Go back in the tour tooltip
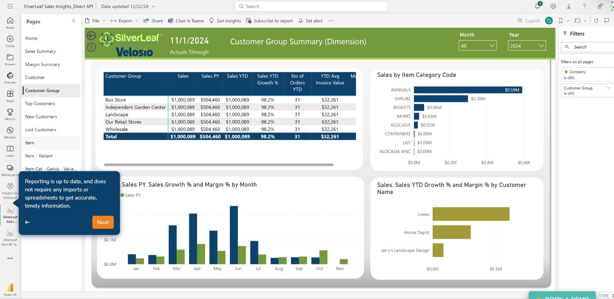The width and height of the screenshot is (614, 299). pos(27,222)
